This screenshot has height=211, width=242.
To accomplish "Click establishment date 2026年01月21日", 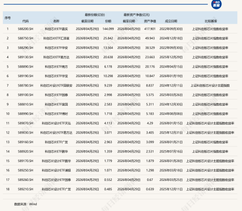I will [171, 142].
